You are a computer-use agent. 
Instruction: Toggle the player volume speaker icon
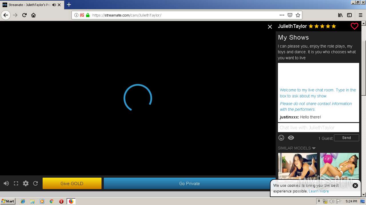(x=6, y=183)
